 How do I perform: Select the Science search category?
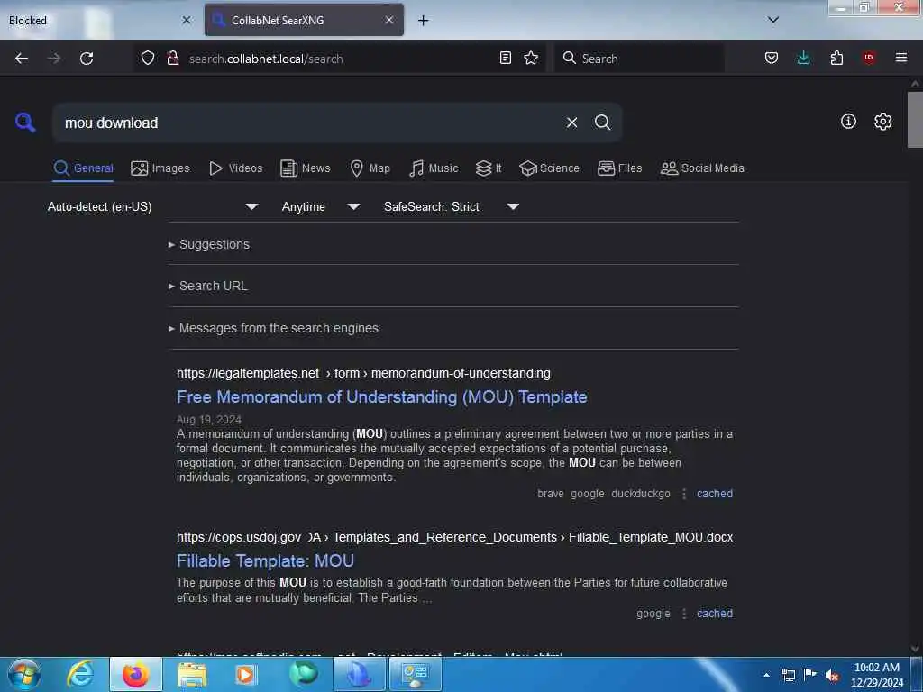pos(549,168)
